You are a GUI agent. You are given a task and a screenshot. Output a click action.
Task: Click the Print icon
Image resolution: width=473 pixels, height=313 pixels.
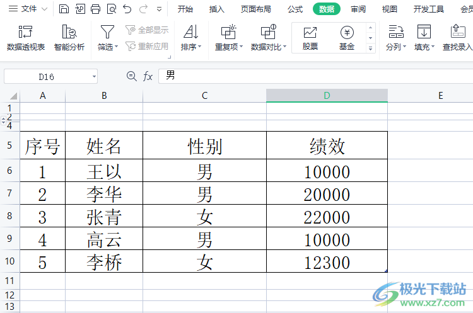[96, 9]
